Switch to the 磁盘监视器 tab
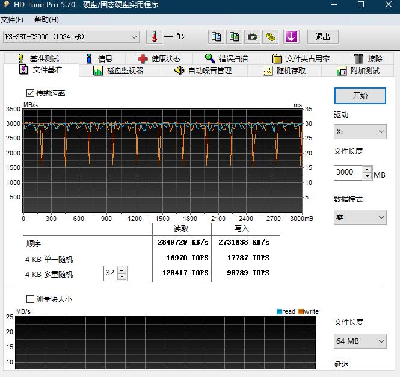 tap(118, 70)
